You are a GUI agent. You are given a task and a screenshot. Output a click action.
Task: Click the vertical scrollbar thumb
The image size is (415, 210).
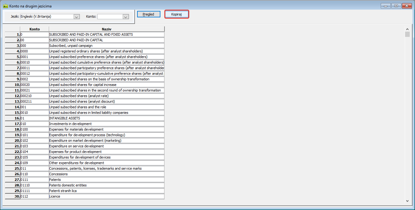[x=407, y=34]
